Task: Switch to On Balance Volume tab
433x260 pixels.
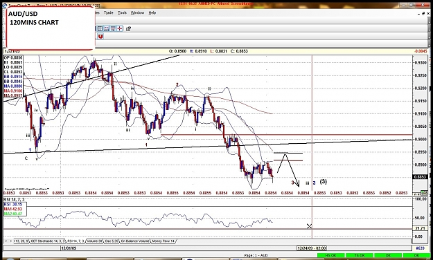Action: (135, 241)
